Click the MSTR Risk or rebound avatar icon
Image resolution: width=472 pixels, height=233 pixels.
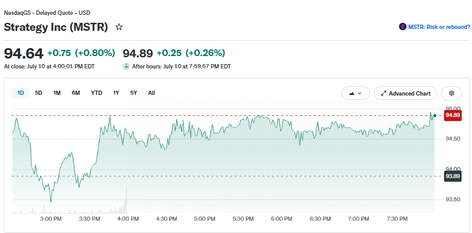(x=403, y=27)
